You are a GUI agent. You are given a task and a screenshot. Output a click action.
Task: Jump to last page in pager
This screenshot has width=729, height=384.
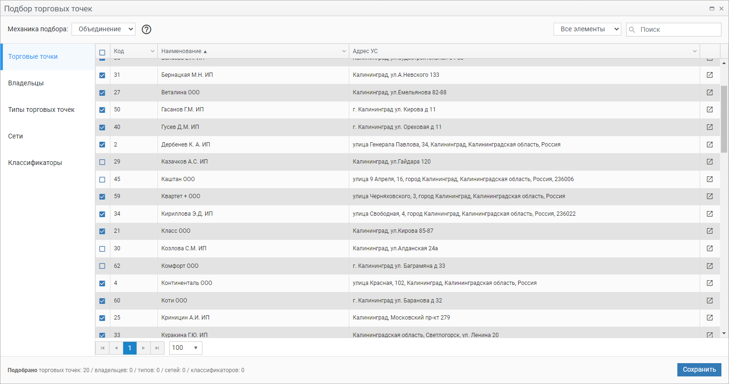tap(157, 348)
